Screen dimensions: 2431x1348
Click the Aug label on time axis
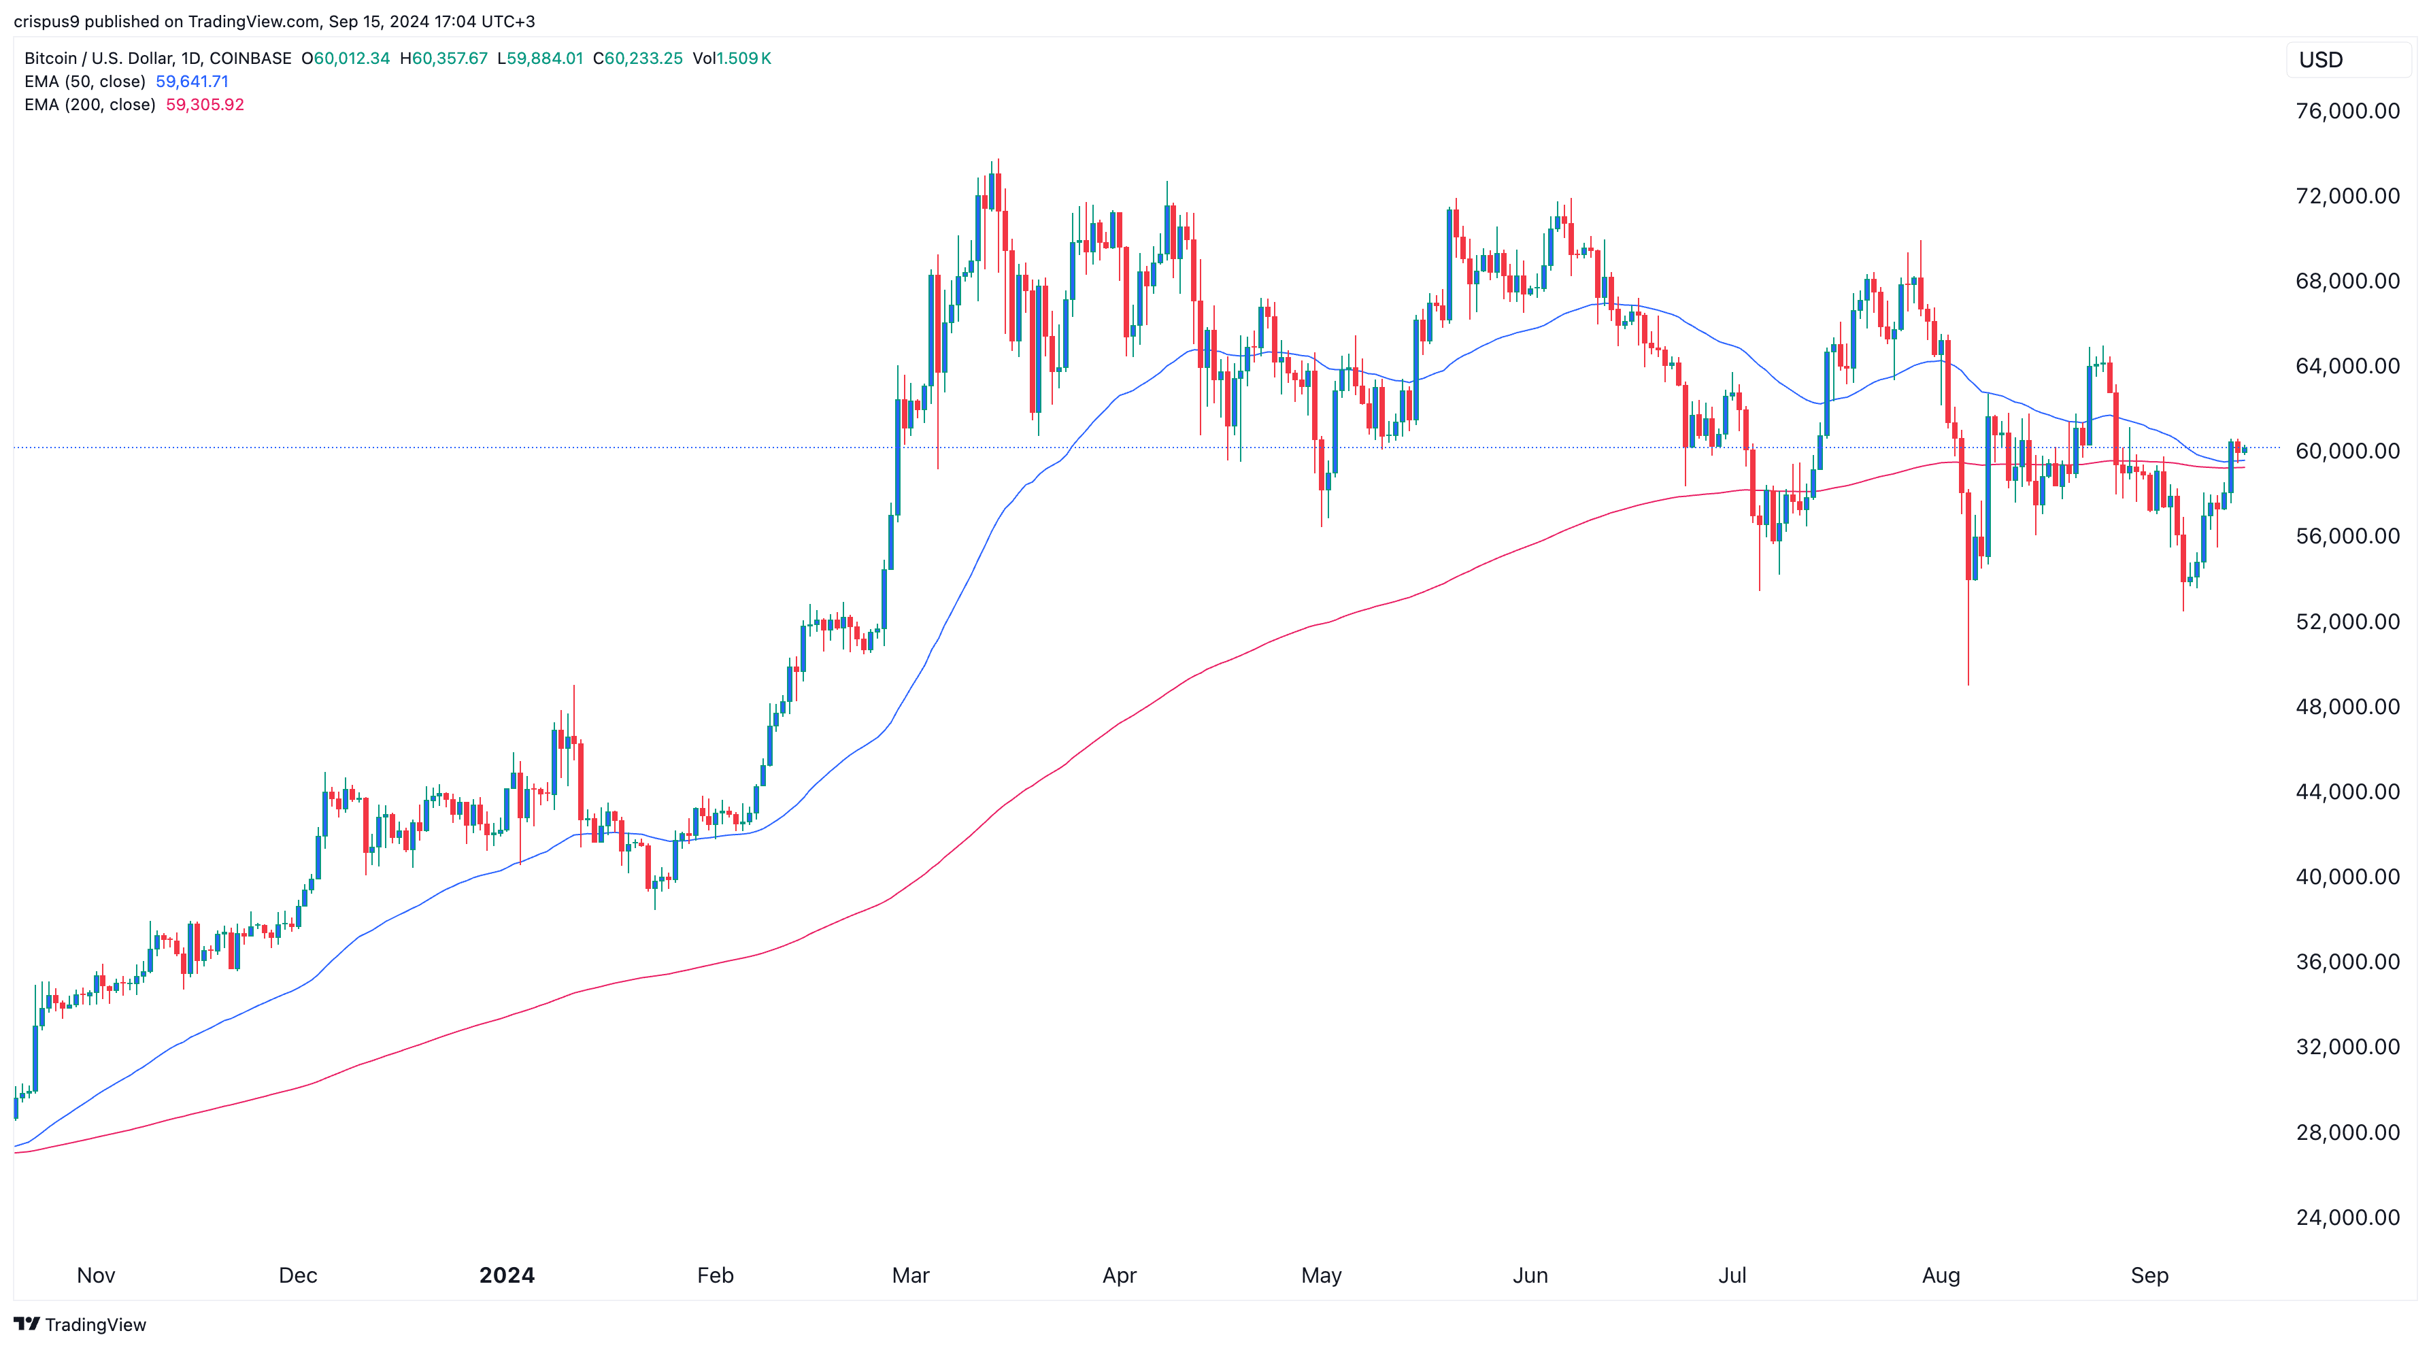coord(1941,1275)
